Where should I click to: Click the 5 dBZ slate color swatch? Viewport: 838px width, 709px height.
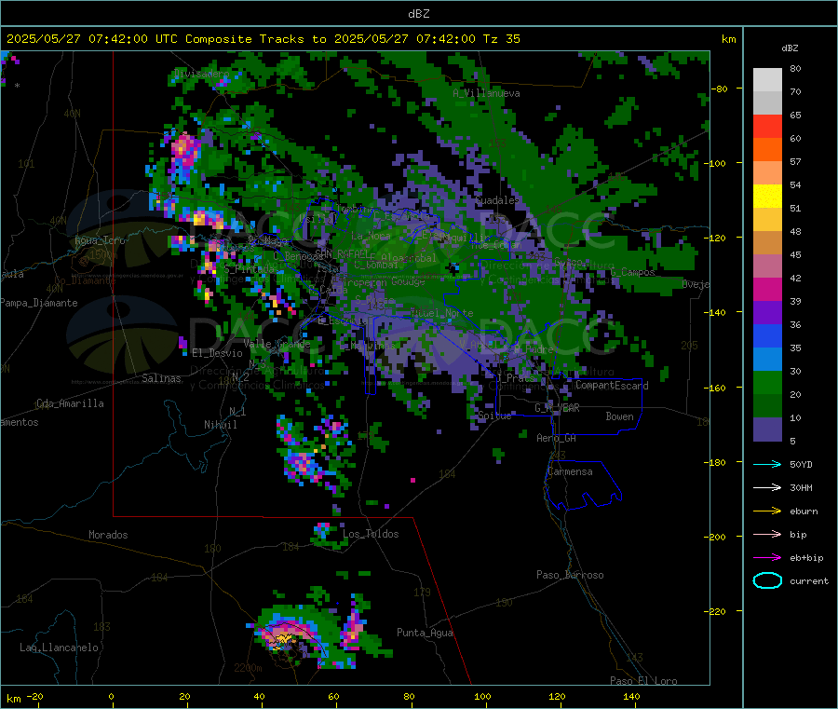tap(767, 429)
